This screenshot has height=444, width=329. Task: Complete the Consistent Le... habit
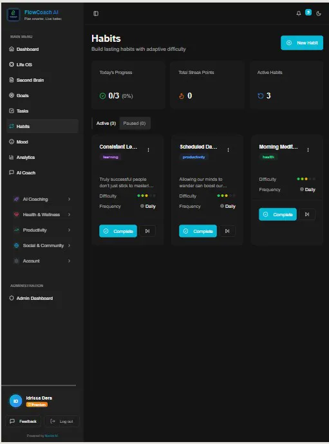pyautogui.click(x=118, y=231)
